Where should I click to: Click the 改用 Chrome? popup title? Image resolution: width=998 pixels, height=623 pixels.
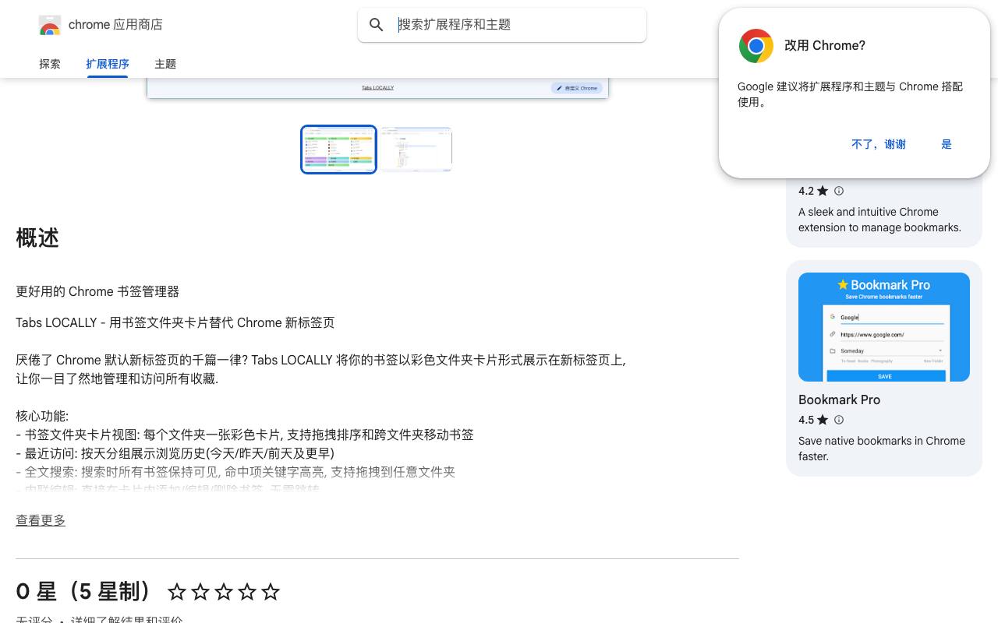coord(825,45)
